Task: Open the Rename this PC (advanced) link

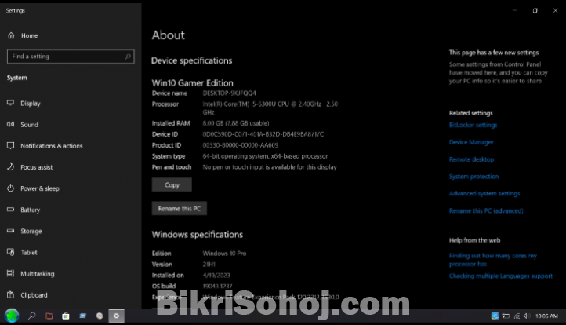Action: tap(486, 210)
